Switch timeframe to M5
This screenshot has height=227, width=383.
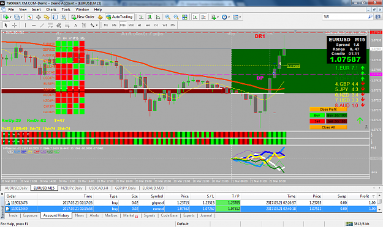click(114, 25)
